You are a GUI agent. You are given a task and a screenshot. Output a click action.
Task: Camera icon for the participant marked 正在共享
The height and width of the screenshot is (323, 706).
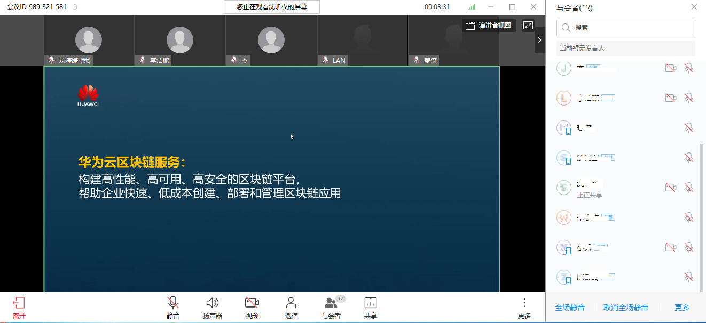pos(670,188)
